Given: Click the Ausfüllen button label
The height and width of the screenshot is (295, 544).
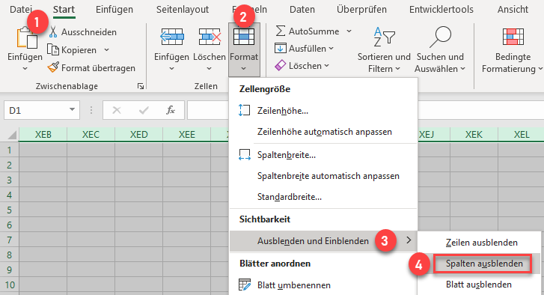Looking at the screenshot, I should click(308, 48).
